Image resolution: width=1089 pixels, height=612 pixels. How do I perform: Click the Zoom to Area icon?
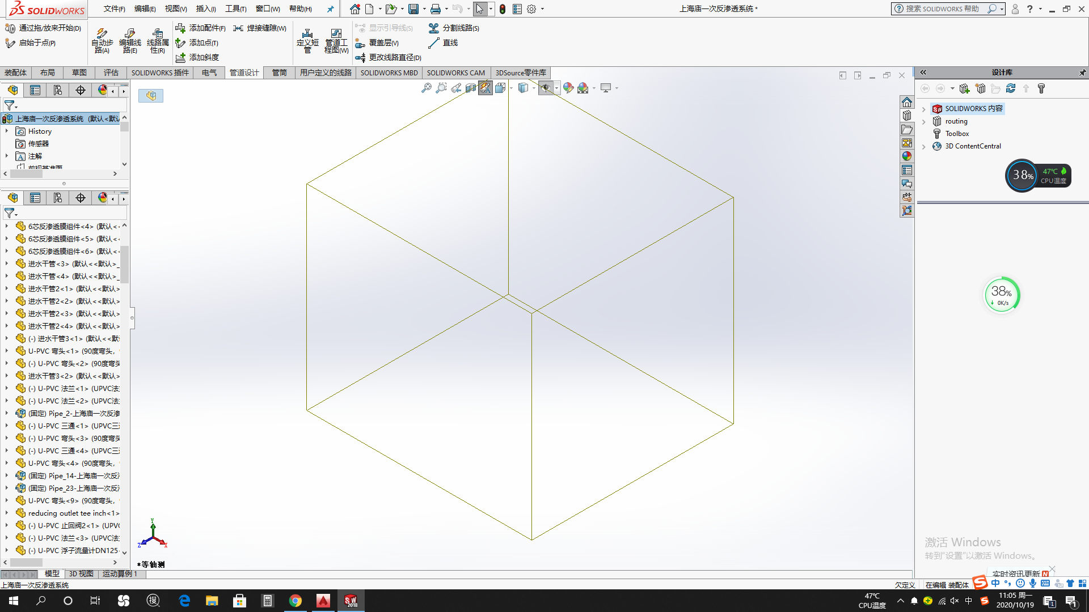441,88
